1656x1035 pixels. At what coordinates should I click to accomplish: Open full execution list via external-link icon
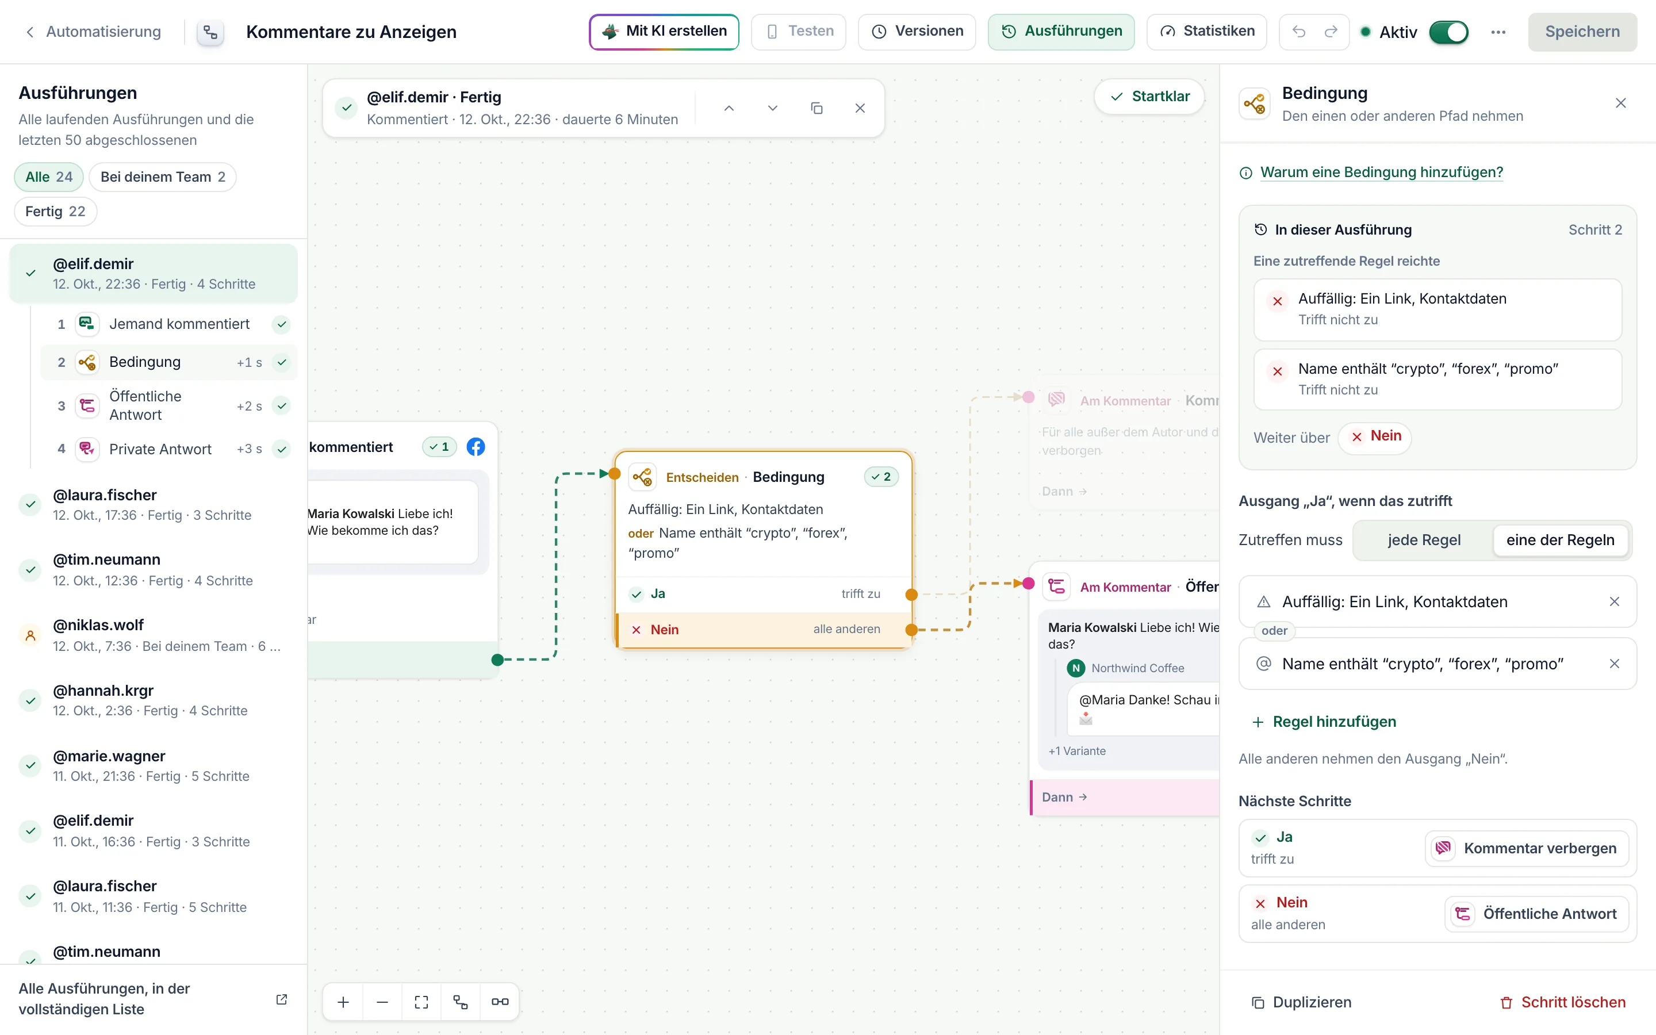click(x=281, y=999)
